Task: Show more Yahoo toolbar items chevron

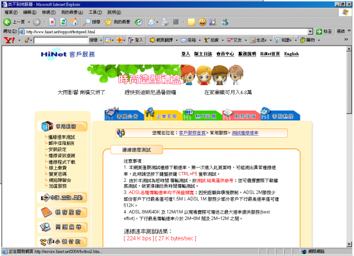Action: [346, 39]
